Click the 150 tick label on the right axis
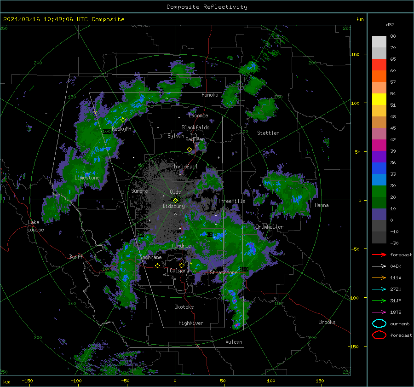 click(x=356, y=54)
